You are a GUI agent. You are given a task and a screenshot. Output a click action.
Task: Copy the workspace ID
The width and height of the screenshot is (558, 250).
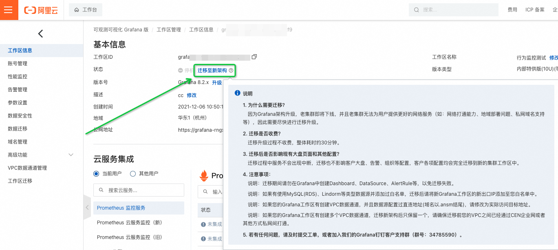coord(254,57)
